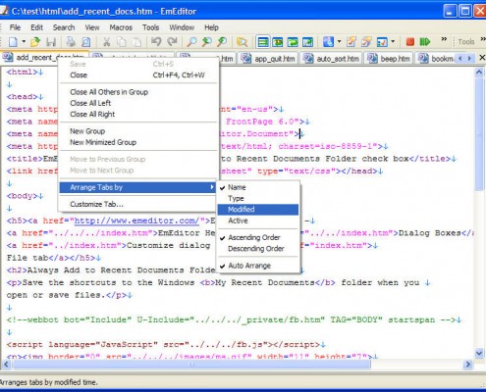Open the Macros menu

tap(121, 27)
